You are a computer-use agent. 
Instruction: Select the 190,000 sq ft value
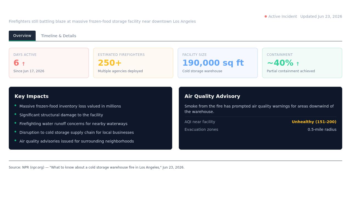click(x=213, y=63)
